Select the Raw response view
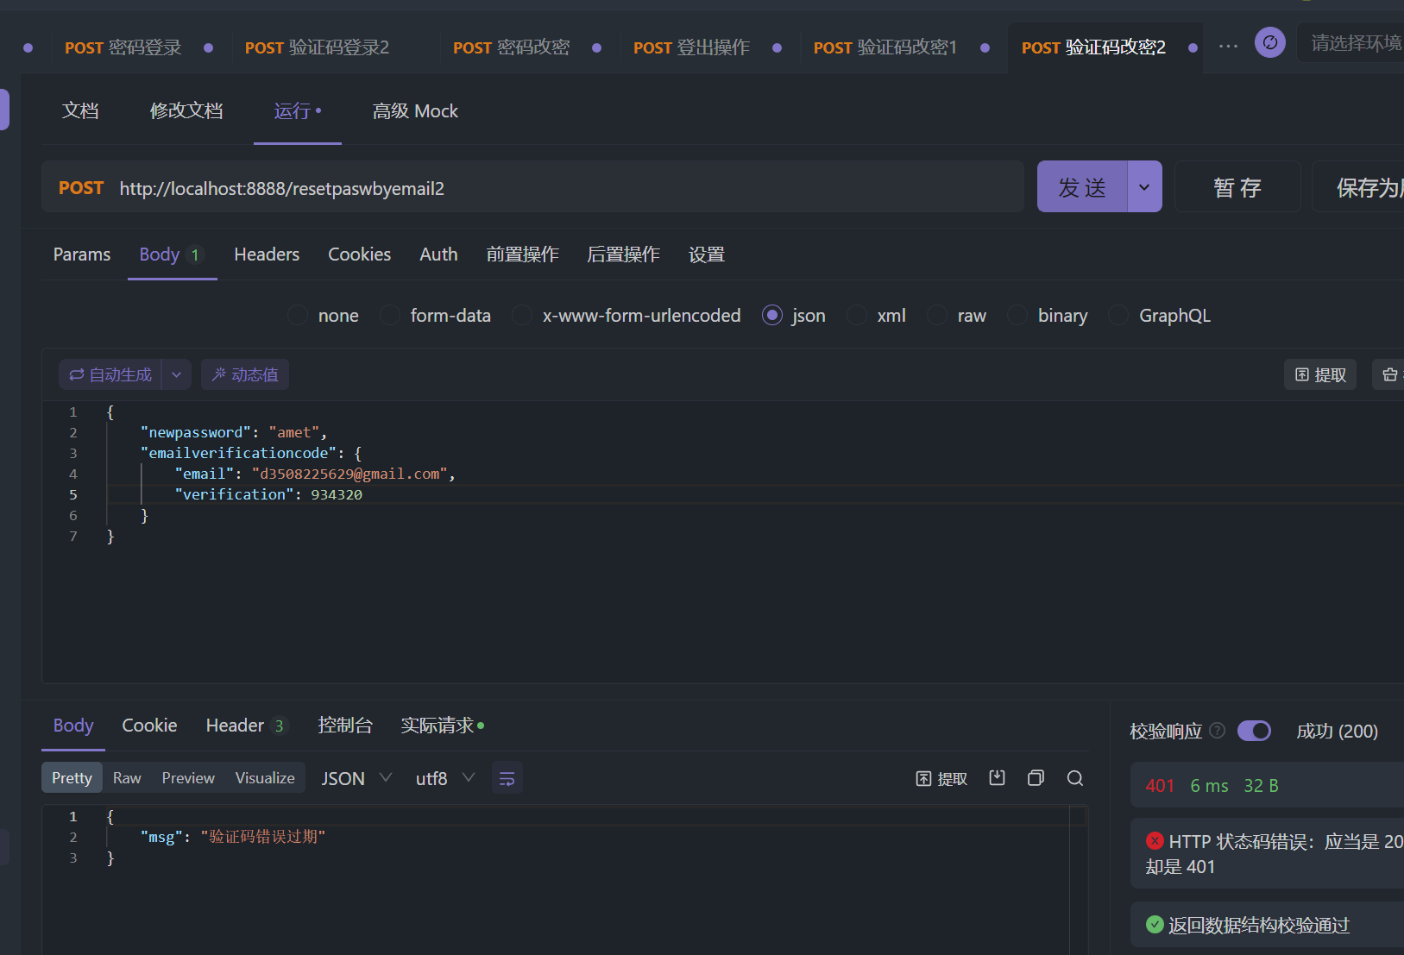Screen dimensions: 1404x955 (127, 778)
